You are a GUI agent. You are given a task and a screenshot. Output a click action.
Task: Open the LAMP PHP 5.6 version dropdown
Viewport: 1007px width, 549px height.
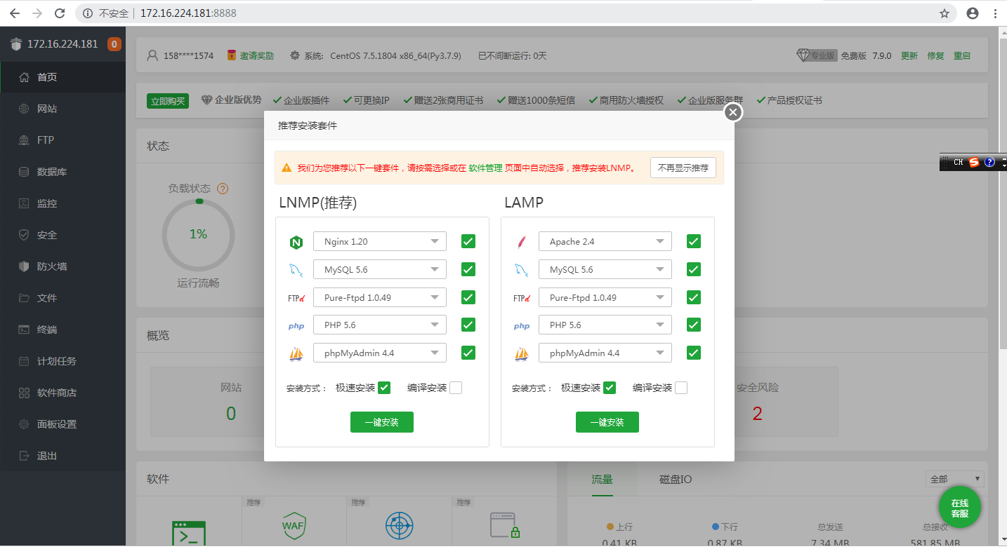pyautogui.click(x=605, y=325)
